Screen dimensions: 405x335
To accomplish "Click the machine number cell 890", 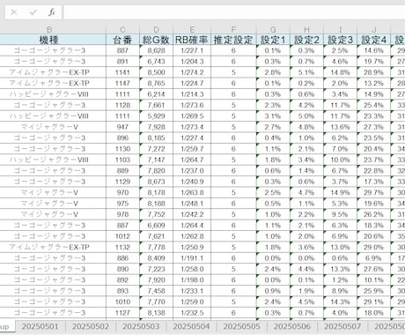I will click(x=122, y=269).
